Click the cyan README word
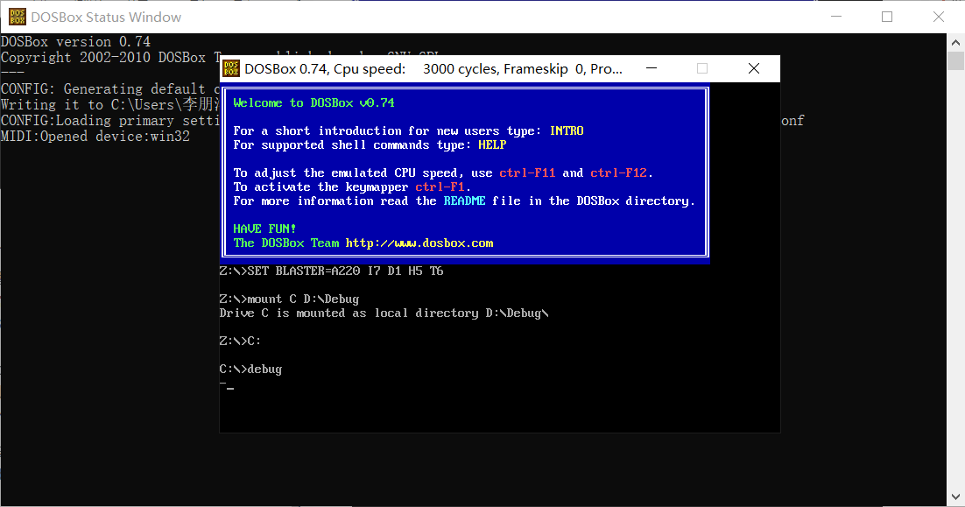The height and width of the screenshot is (507, 965). 465,201
